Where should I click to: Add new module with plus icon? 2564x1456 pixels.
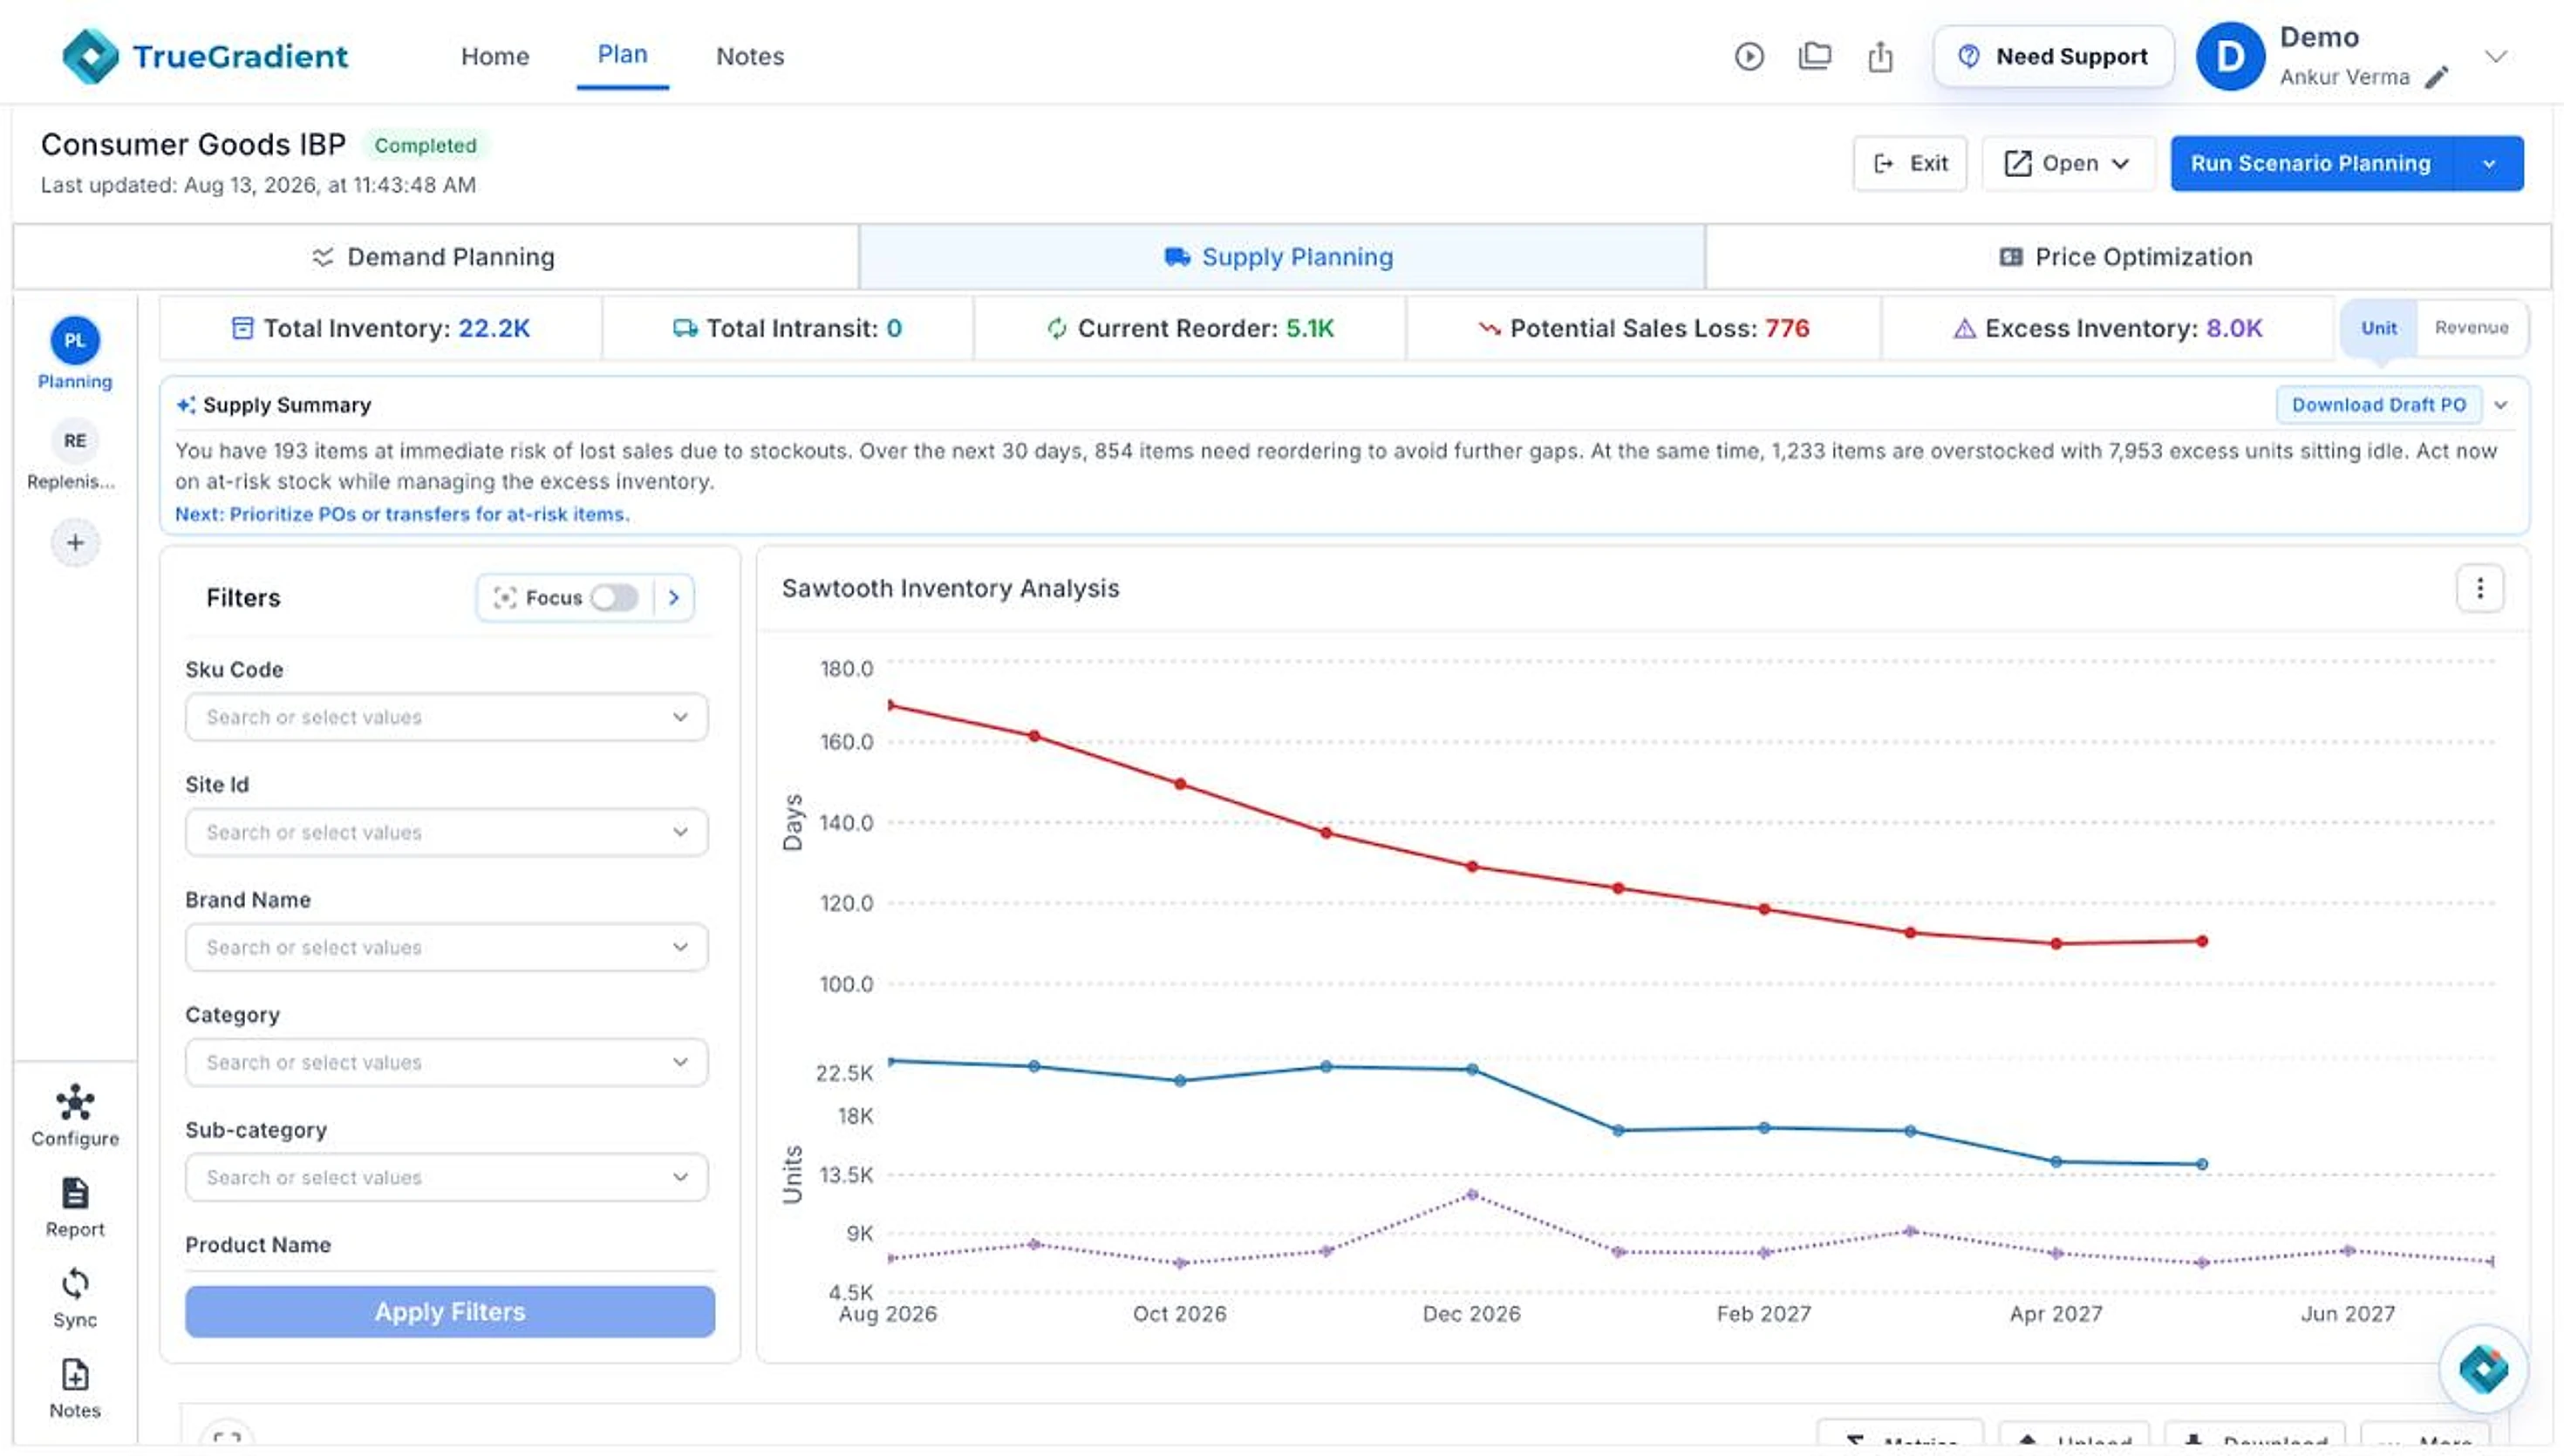point(75,543)
